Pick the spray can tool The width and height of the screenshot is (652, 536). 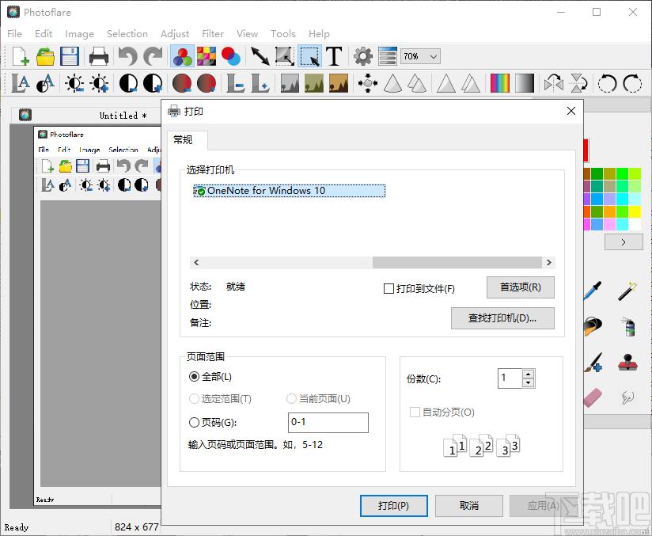(x=628, y=326)
